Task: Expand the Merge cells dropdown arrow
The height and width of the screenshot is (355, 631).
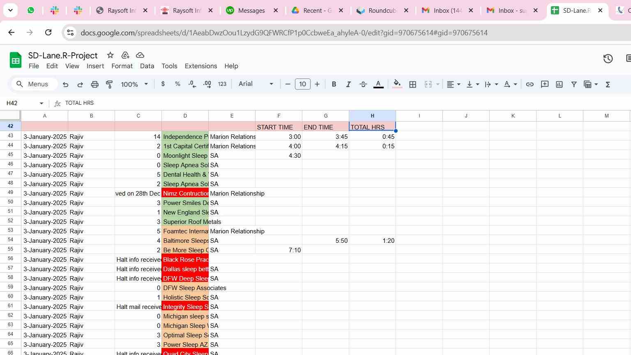Action: [x=438, y=84]
